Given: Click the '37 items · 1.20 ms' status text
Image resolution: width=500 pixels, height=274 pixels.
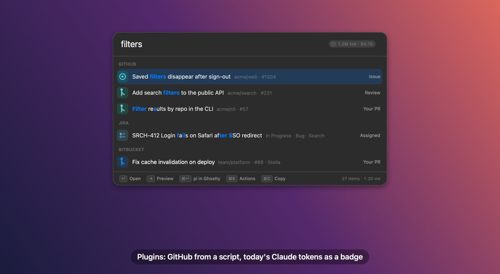Looking at the screenshot, I should pos(361,179).
